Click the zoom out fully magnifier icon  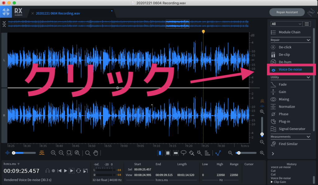pyautogui.click(x=77, y=153)
